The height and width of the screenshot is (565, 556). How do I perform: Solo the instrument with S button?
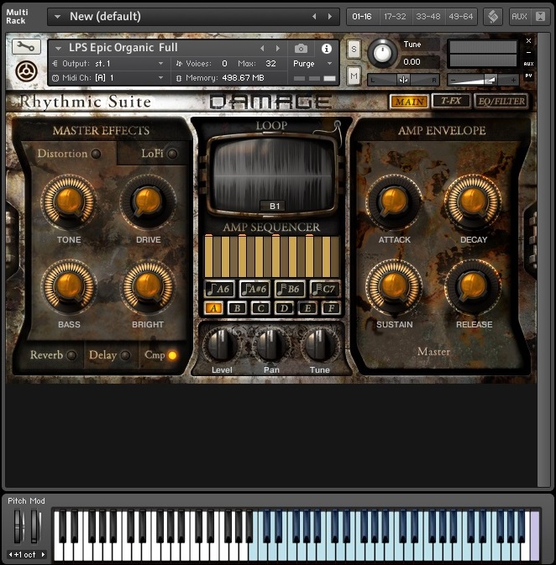[x=354, y=49]
